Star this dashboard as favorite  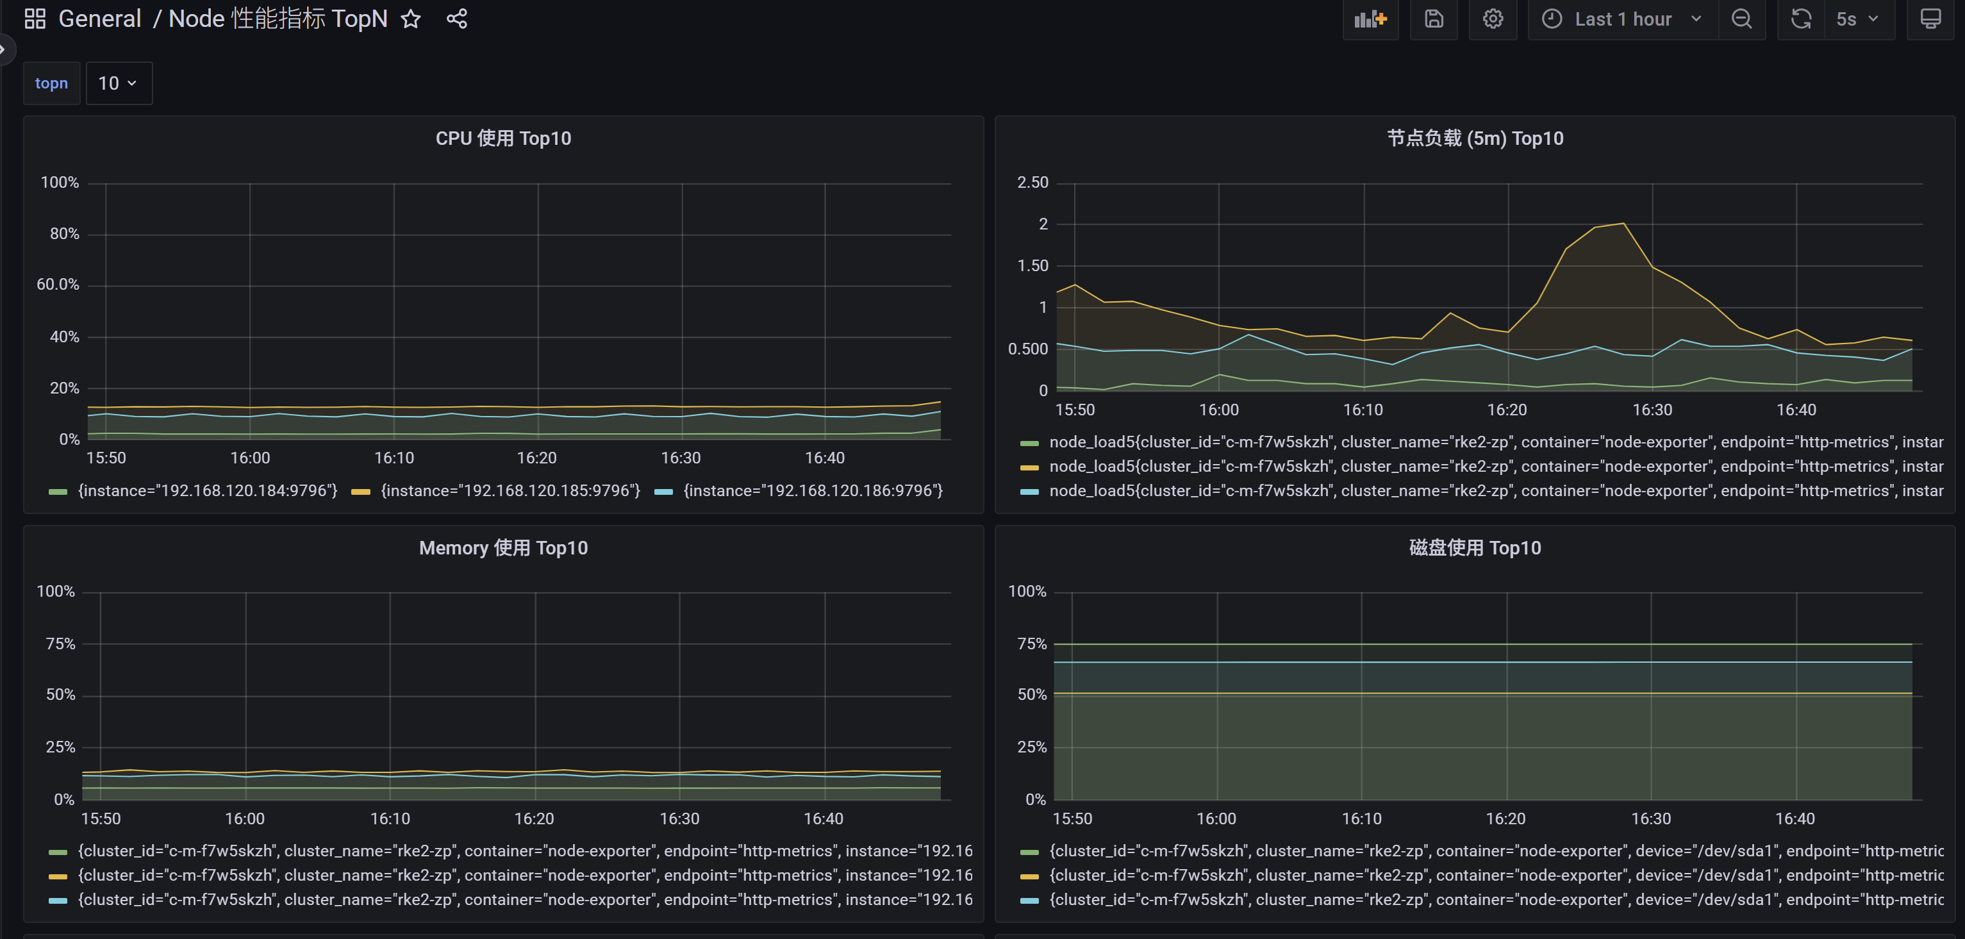tap(410, 19)
